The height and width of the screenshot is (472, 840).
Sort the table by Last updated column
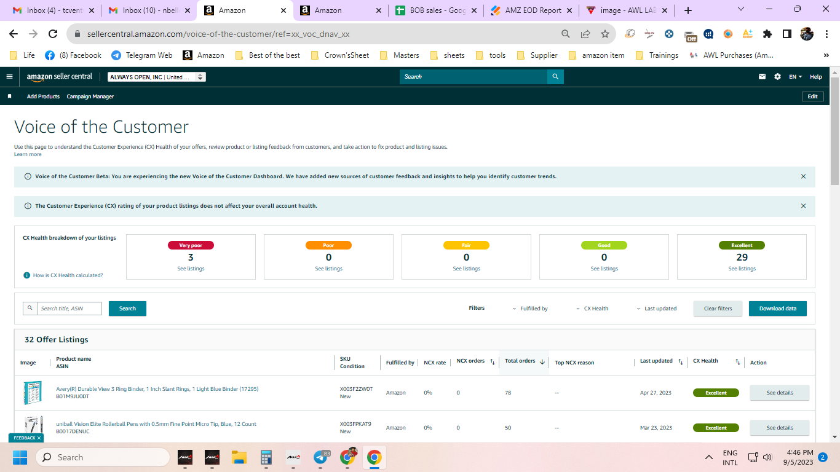tap(680, 361)
